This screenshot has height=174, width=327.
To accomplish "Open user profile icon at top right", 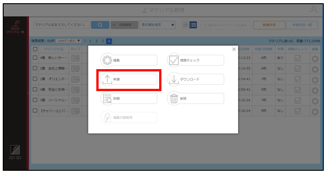I will click(313, 10).
